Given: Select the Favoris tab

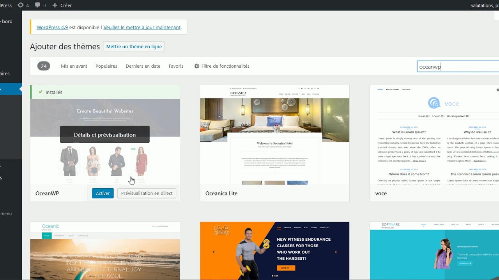Looking at the screenshot, I should tap(176, 66).
